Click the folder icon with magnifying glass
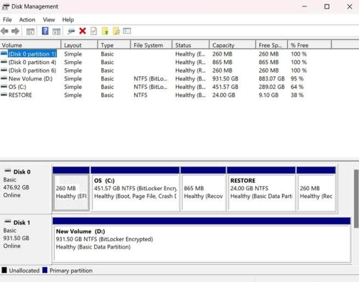 pos(116,31)
